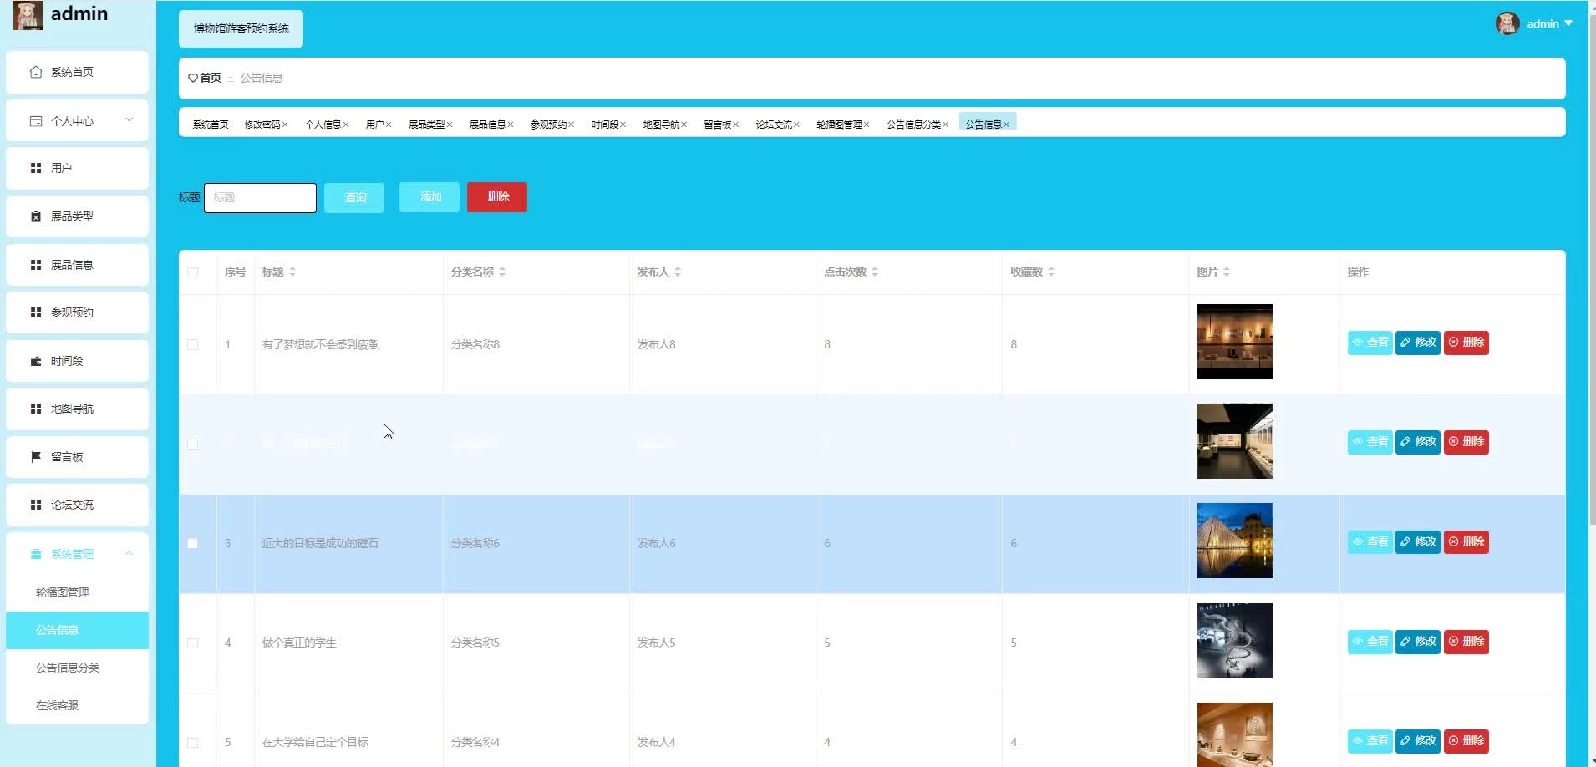Click the 标题 search input field
The width and height of the screenshot is (1596, 767).
click(x=260, y=198)
